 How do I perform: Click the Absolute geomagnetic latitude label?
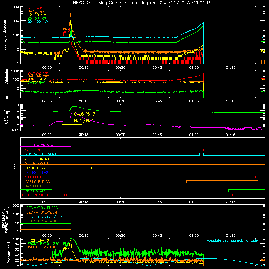pyautogui.click(x=232, y=241)
